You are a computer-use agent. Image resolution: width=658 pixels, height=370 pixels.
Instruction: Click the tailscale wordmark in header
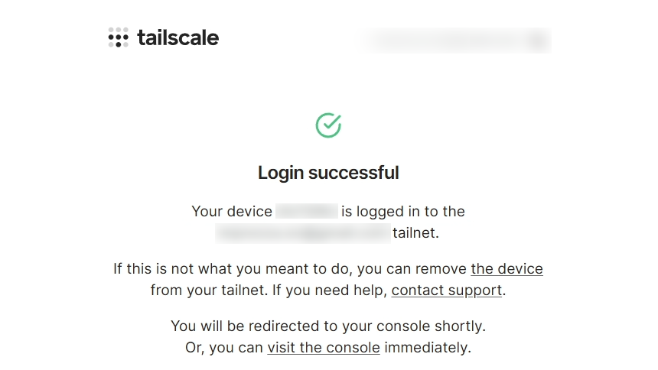(178, 37)
